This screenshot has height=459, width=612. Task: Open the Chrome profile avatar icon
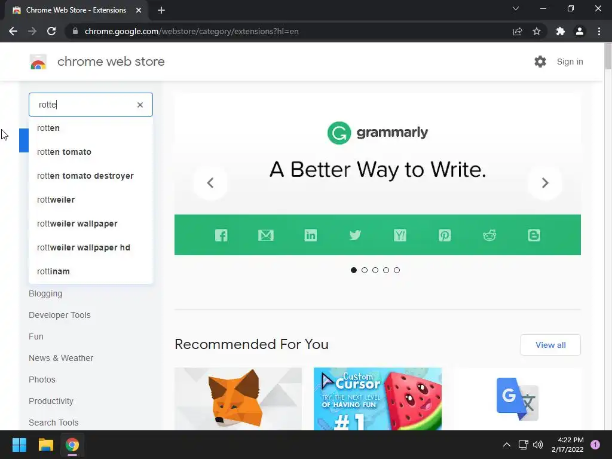pyautogui.click(x=580, y=31)
